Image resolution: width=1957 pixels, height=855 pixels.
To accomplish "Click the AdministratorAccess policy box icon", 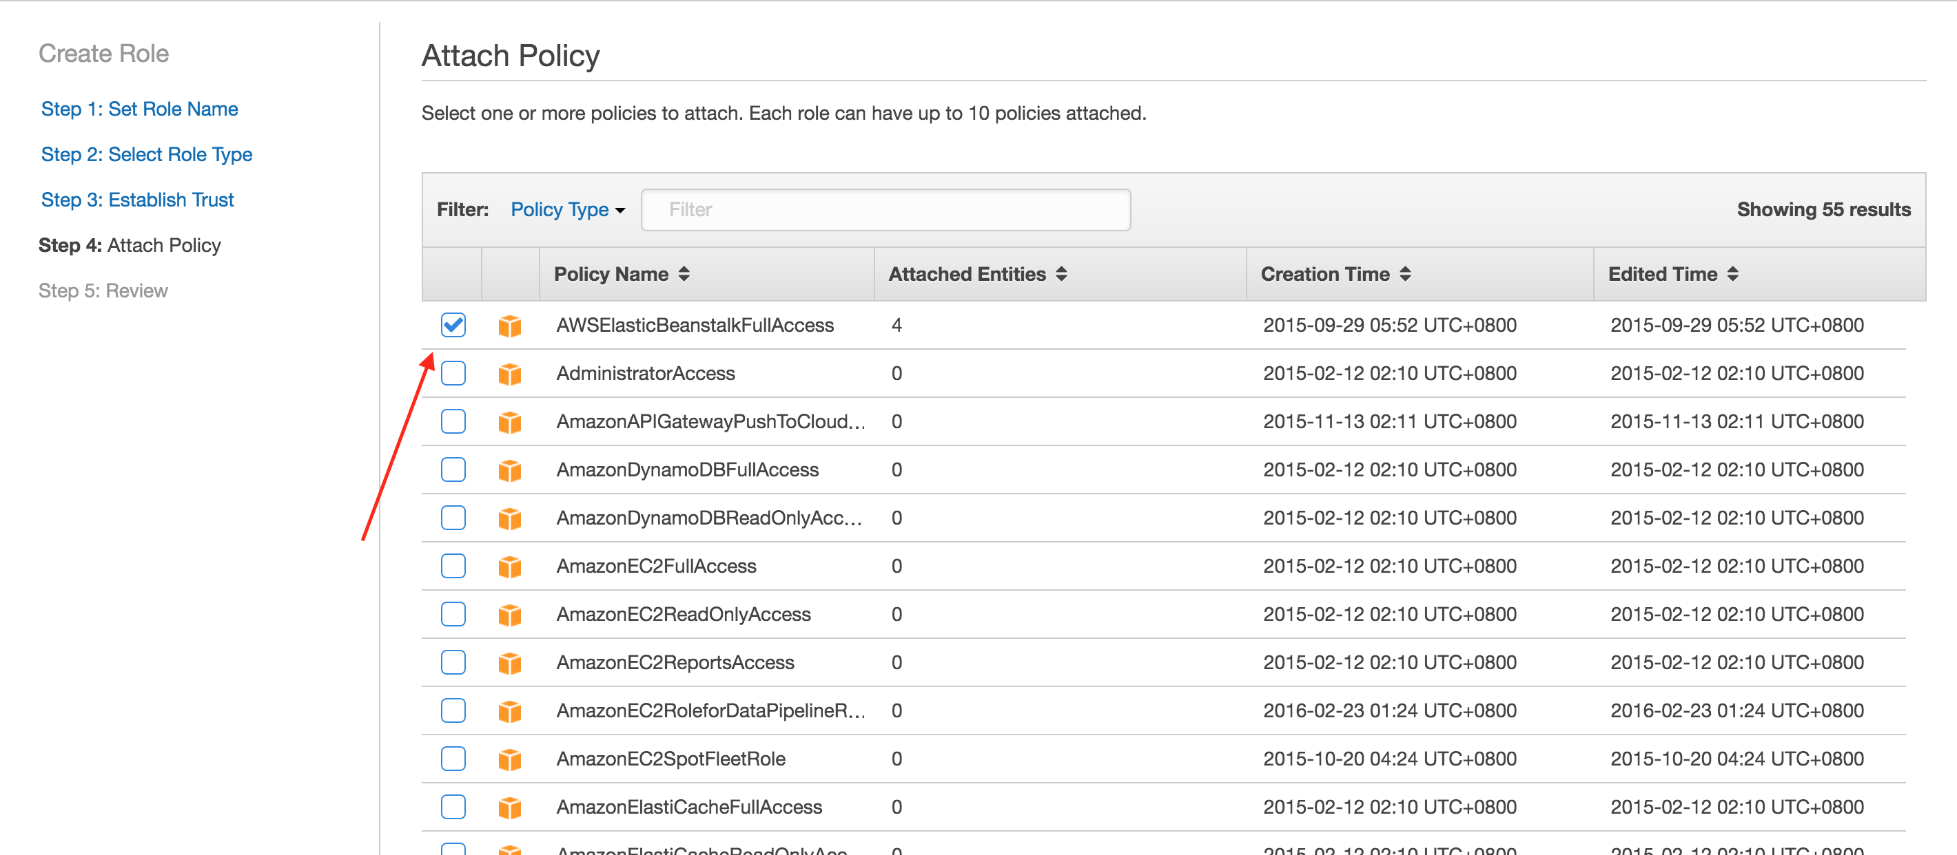I will [510, 374].
